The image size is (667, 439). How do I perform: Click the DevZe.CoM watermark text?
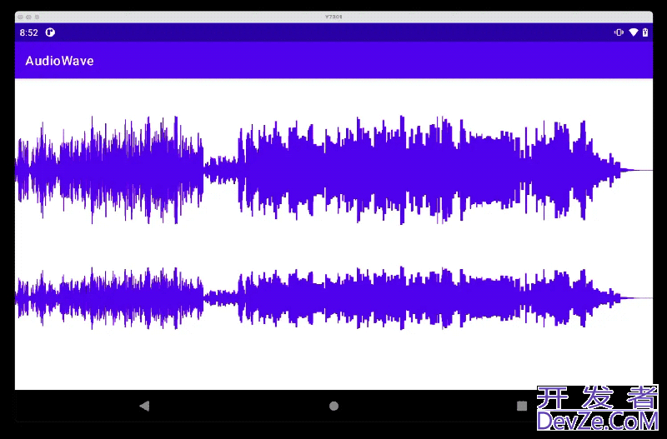(597, 419)
